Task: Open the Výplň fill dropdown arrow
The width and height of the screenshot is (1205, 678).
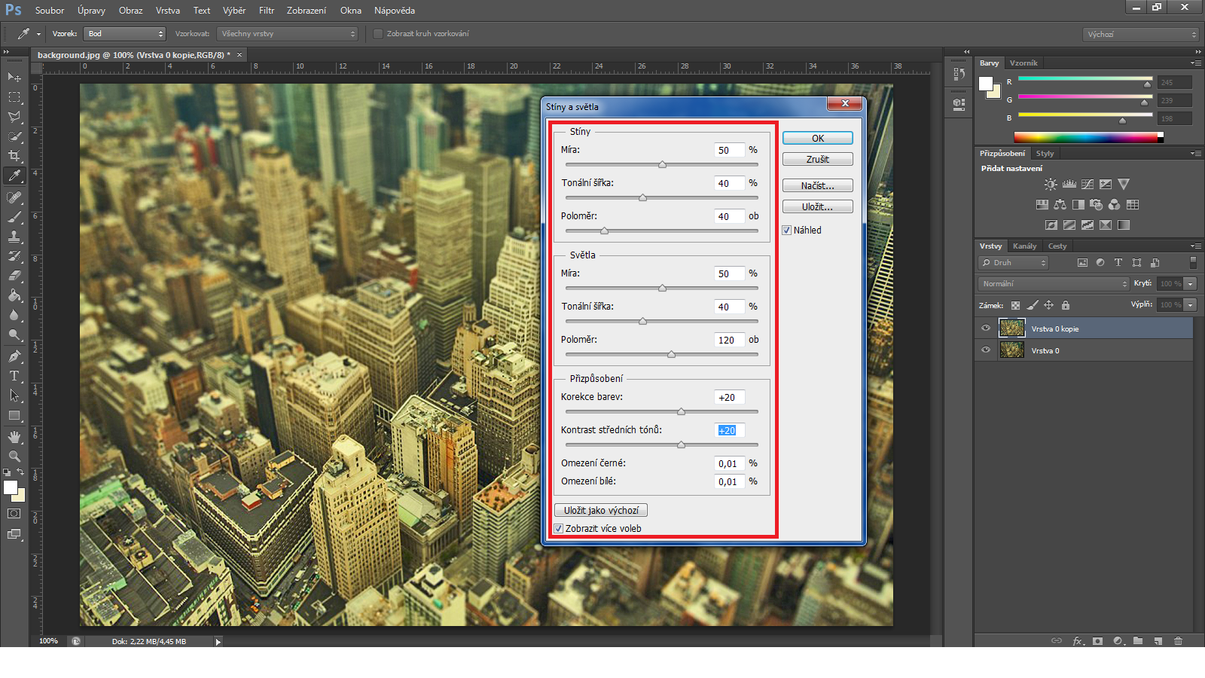Action: [1191, 305]
